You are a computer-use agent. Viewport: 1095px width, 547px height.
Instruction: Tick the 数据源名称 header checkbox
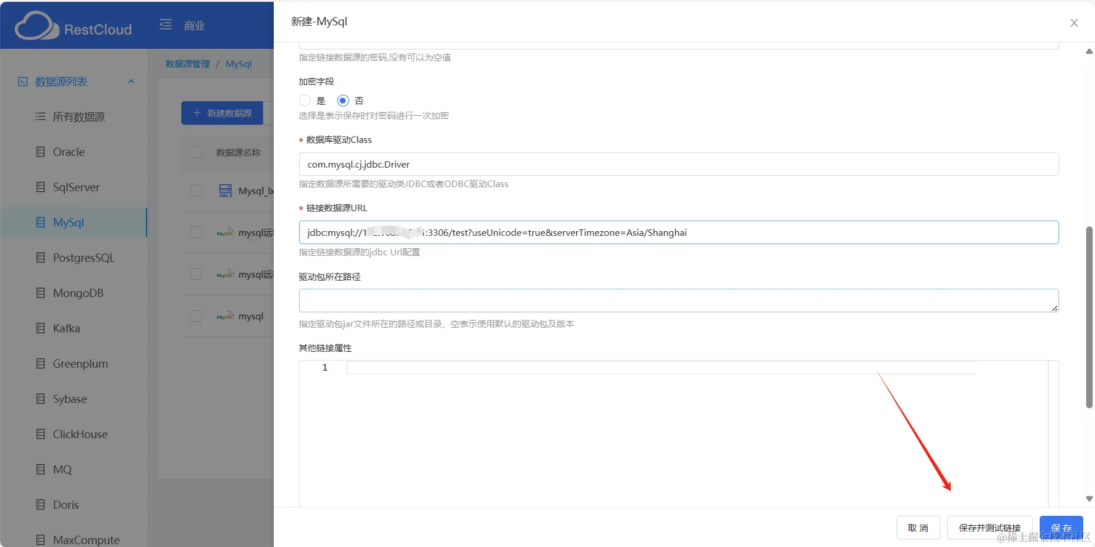tap(196, 152)
